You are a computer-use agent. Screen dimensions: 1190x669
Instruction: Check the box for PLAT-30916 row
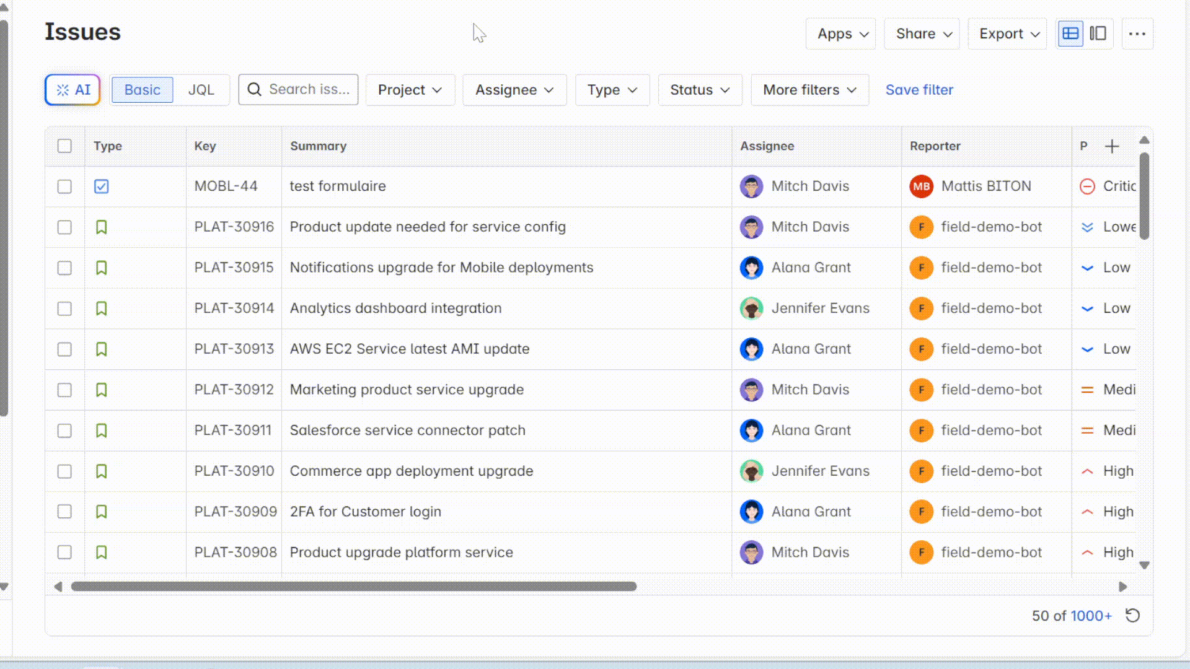point(64,227)
